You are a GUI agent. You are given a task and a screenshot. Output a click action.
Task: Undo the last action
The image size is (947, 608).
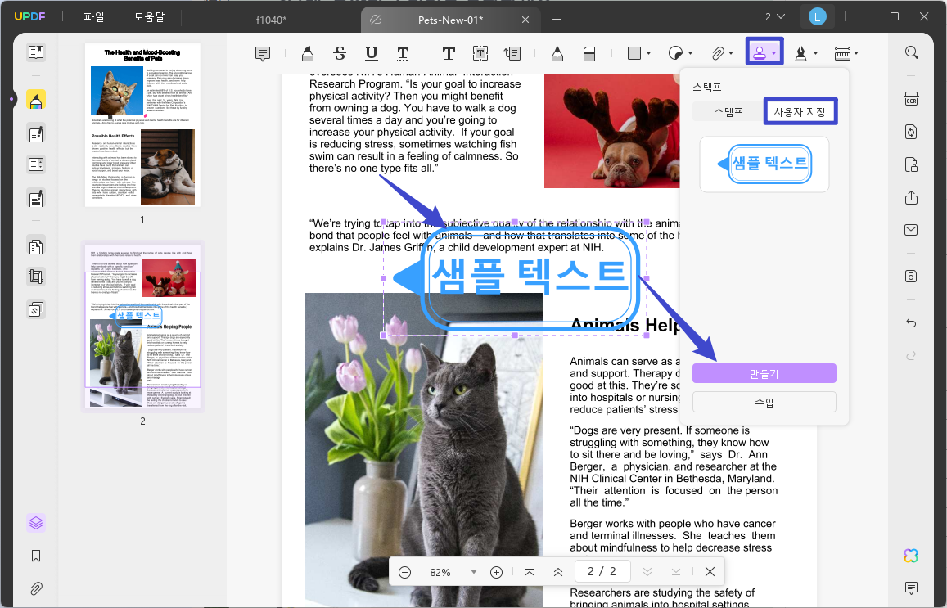point(911,323)
